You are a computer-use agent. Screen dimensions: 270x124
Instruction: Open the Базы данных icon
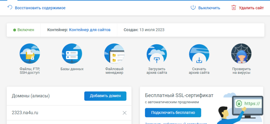(72, 54)
